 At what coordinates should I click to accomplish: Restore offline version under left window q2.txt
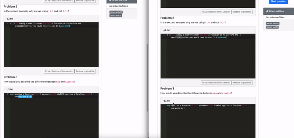tap(59, 71)
